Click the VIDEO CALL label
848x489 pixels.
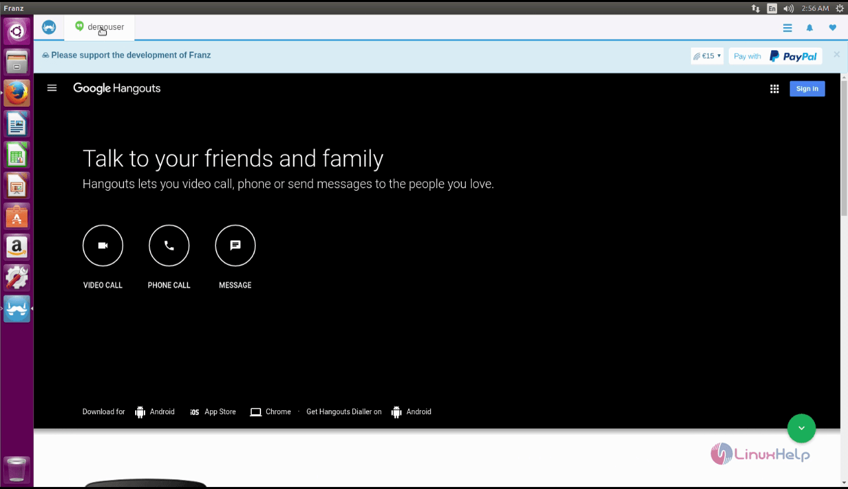[103, 285]
